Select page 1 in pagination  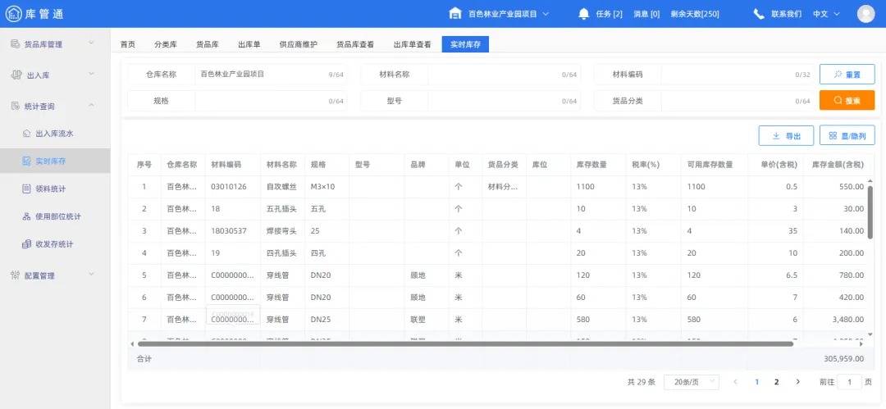756,382
